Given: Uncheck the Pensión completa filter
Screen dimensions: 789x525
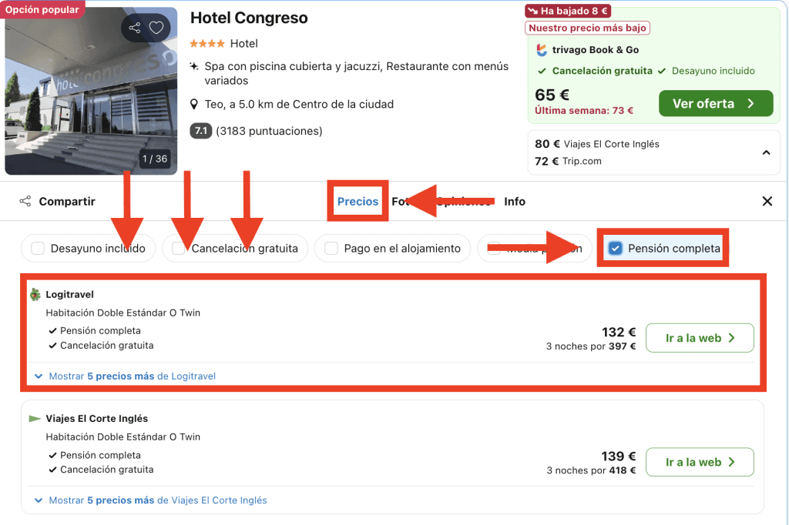Looking at the screenshot, I should click(x=615, y=249).
